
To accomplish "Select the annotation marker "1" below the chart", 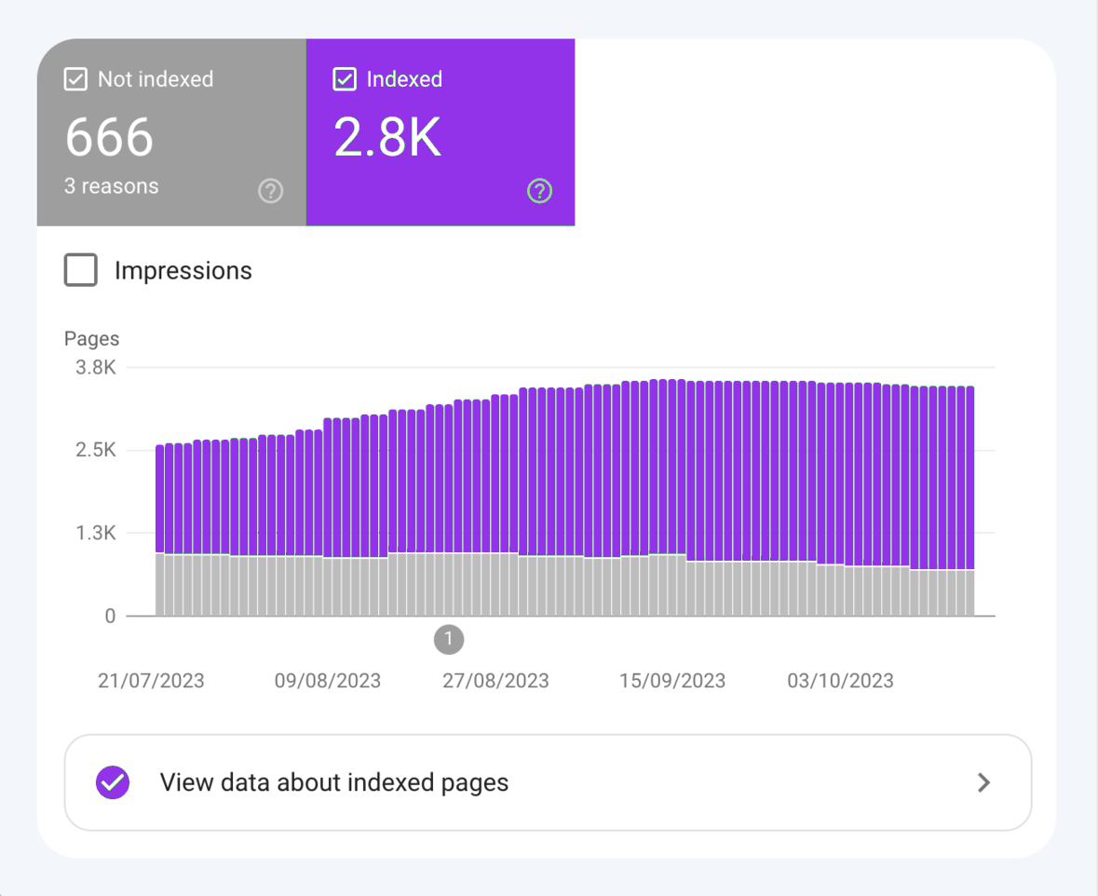I will pyautogui.click(x=449, y=639).
